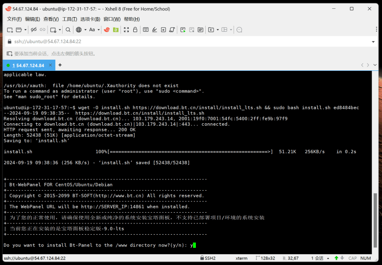Open the vertical dots toolbar options
This screenshot has width=382, height=265.
(377, 29)
